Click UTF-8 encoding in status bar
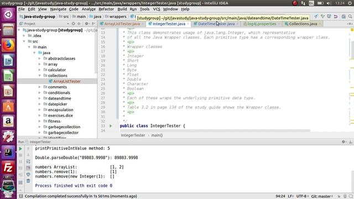354x199 pixels. (x=302, y=196)
